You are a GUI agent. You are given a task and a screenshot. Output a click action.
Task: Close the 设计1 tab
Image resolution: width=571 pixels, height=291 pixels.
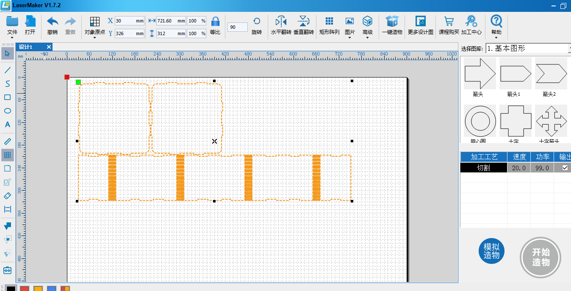[49, 47]
